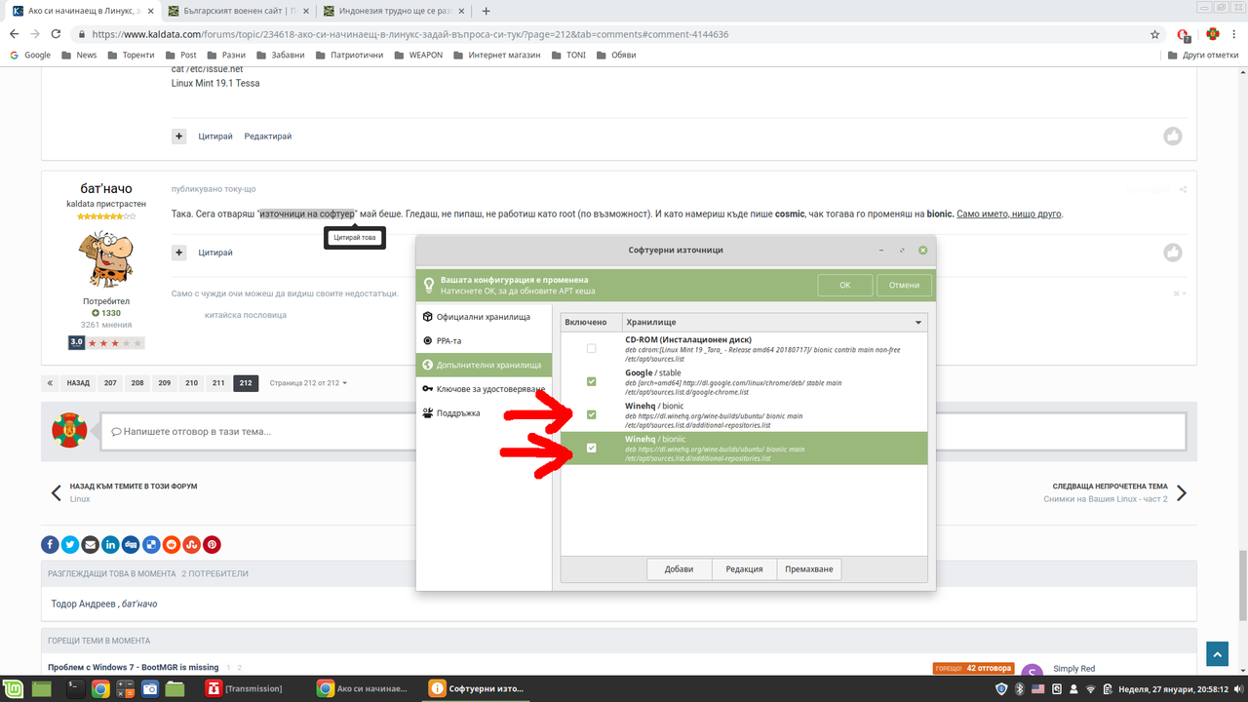Open the page jump dropdown 'Страница 212 от 212'
The image size is (1248, 702).
[x=308, y=383]
